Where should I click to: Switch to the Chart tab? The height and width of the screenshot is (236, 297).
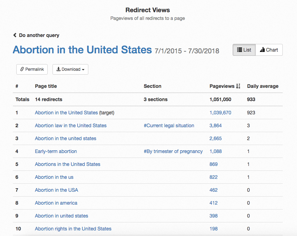point(268,50)
